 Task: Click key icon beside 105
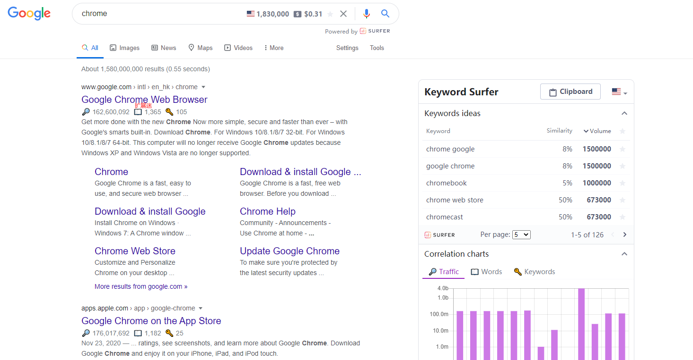coord(169,112)
